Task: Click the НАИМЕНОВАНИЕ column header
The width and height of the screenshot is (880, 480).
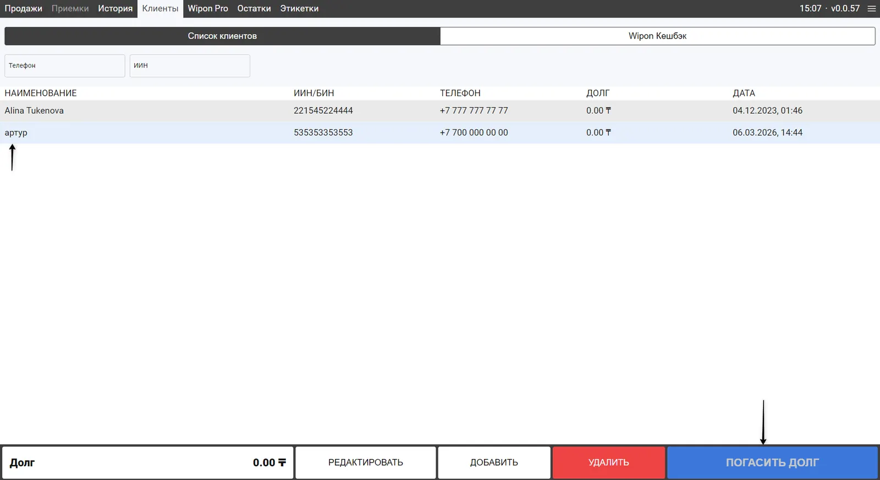Action: (x=41, y=93)
